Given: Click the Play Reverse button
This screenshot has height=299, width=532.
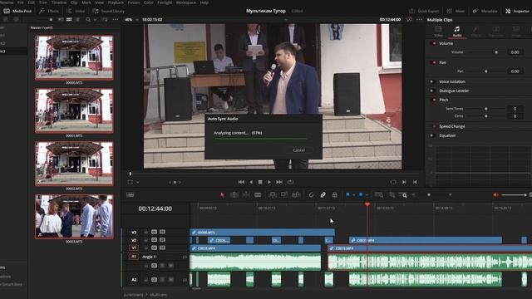Looking at the screenshot, I should click(x=251, y=182).
